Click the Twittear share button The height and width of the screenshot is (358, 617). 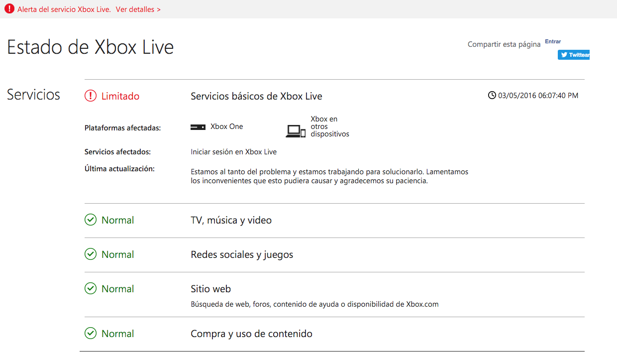click(x=574, y=55)
